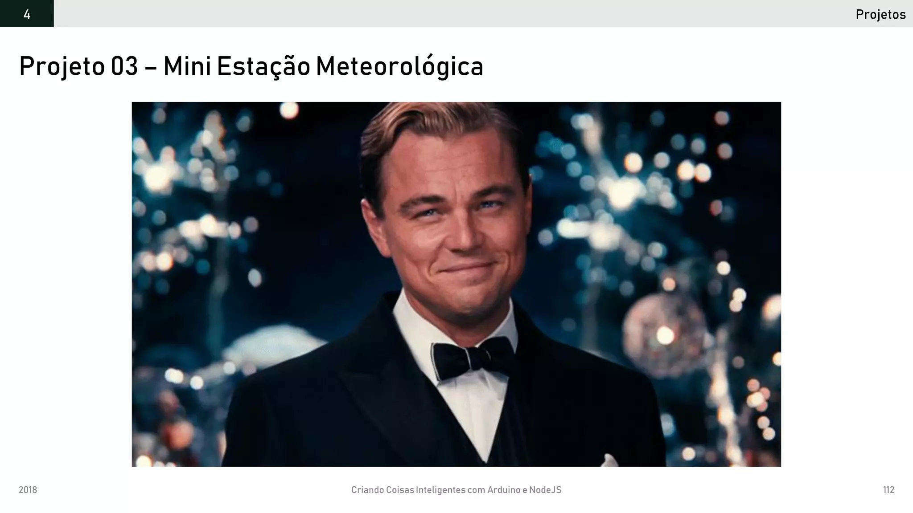The width and height of the screenshot is (913, 513).
Task: Click the central photo of the smiling man
Action: point(456,284)
